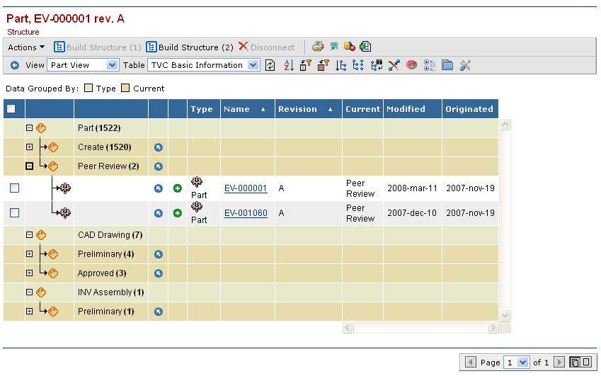Viewport: 601px width, 376px height.
Task: Click the printer icon in the toolbar
Action: 318,47
